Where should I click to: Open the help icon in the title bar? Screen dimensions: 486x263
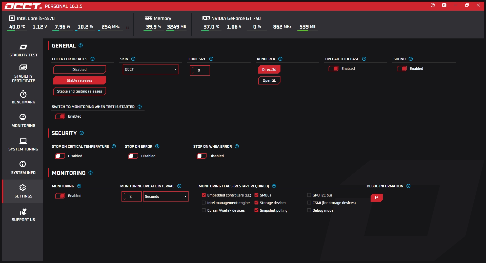click(433, 5)
